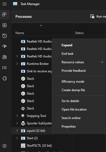Viewport: 106px width, 152px height.
Task: Select the second Realtek HD Audio row
Action: (x=39, y=49)
